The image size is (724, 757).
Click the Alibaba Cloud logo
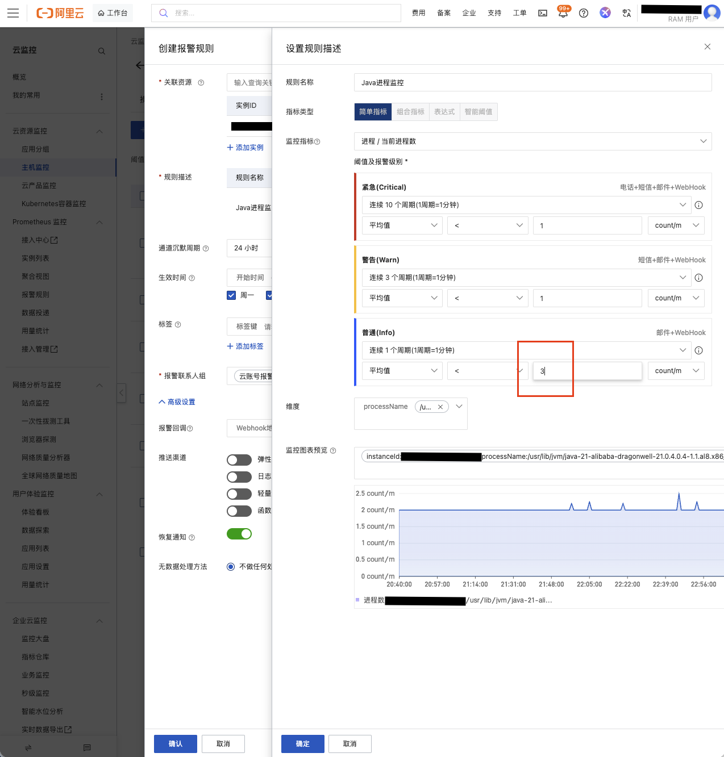(x=61, y=12)
